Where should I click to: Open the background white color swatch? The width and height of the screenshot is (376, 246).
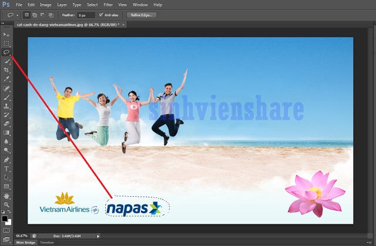click(x=9, y=223)
